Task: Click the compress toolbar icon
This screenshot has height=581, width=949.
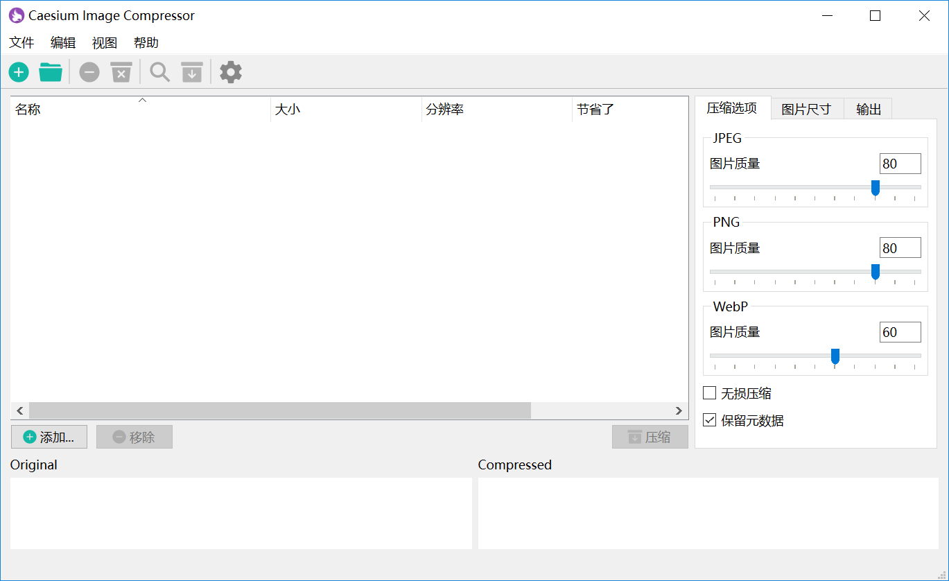Action: coord(192,72)
